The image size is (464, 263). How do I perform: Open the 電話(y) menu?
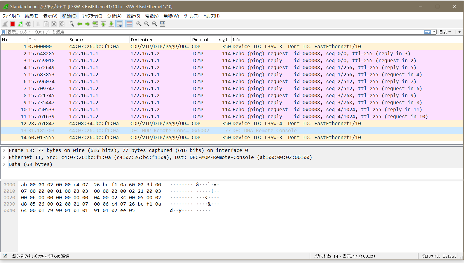coord(152,16)
